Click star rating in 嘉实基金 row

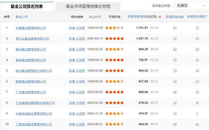tap(114, 49)
